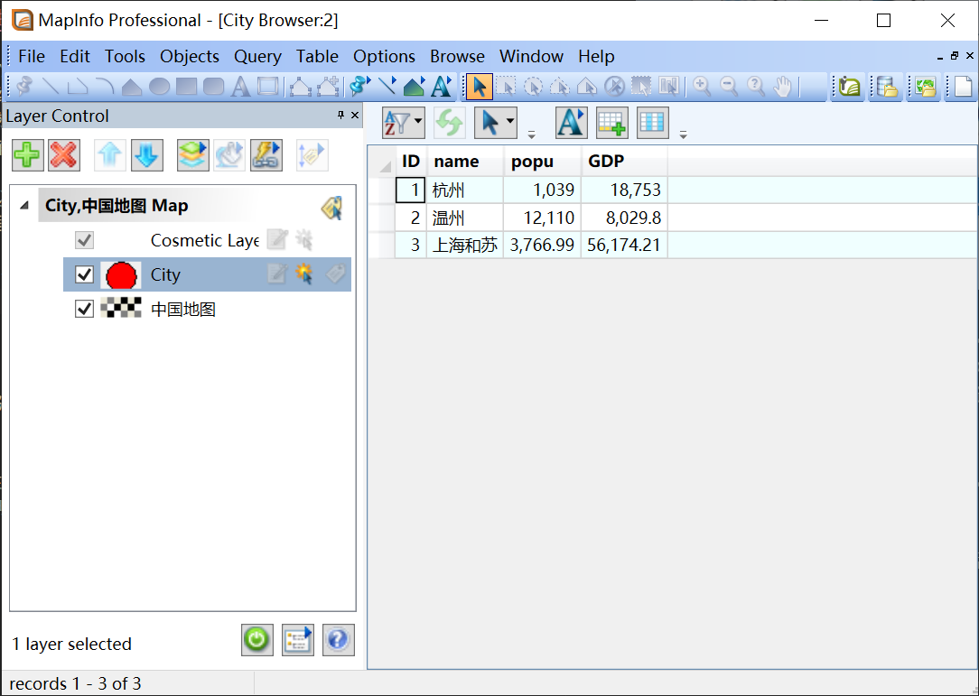Move layer down with the blue down arrow
Viewport: 979px width, 696px height.
[x=146, y=154]
